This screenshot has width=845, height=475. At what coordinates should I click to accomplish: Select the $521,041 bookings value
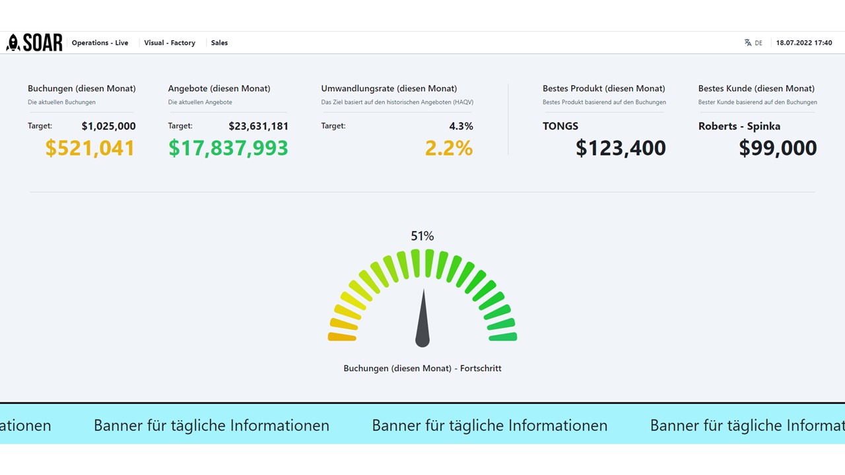click(90, 148)
